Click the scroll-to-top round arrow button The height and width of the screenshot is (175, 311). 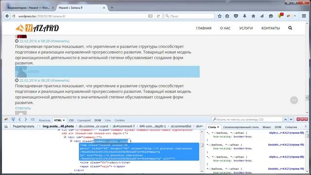(x=294, y=100)
